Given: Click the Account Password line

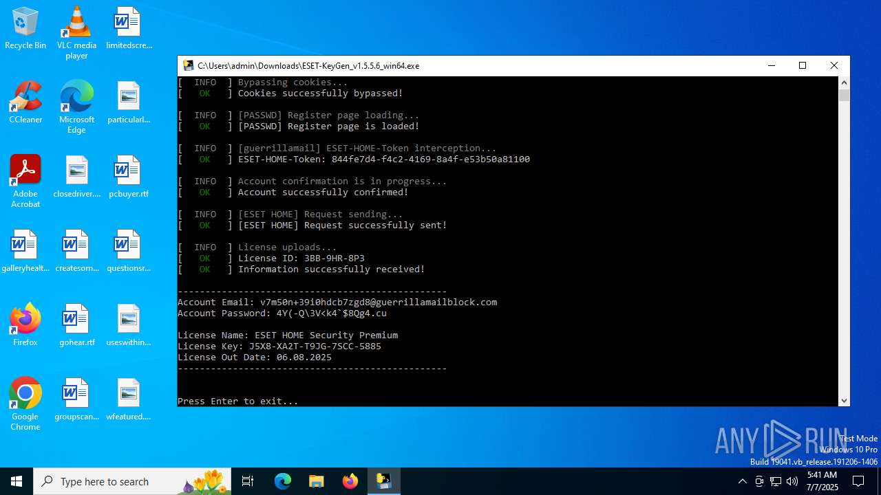Looking at the screenshot, I should tap(282, 313).
